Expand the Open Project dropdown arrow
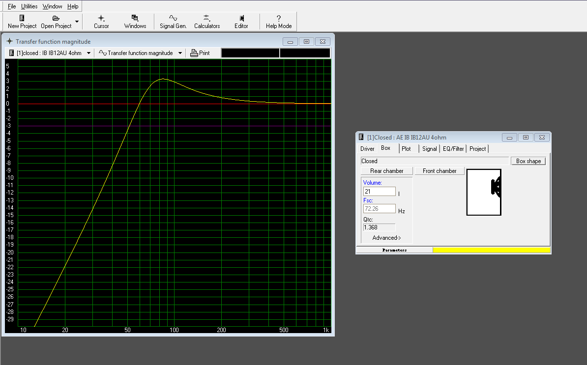Image resolution: width=587 pixels, height=365 pixels. pos(77,22)
